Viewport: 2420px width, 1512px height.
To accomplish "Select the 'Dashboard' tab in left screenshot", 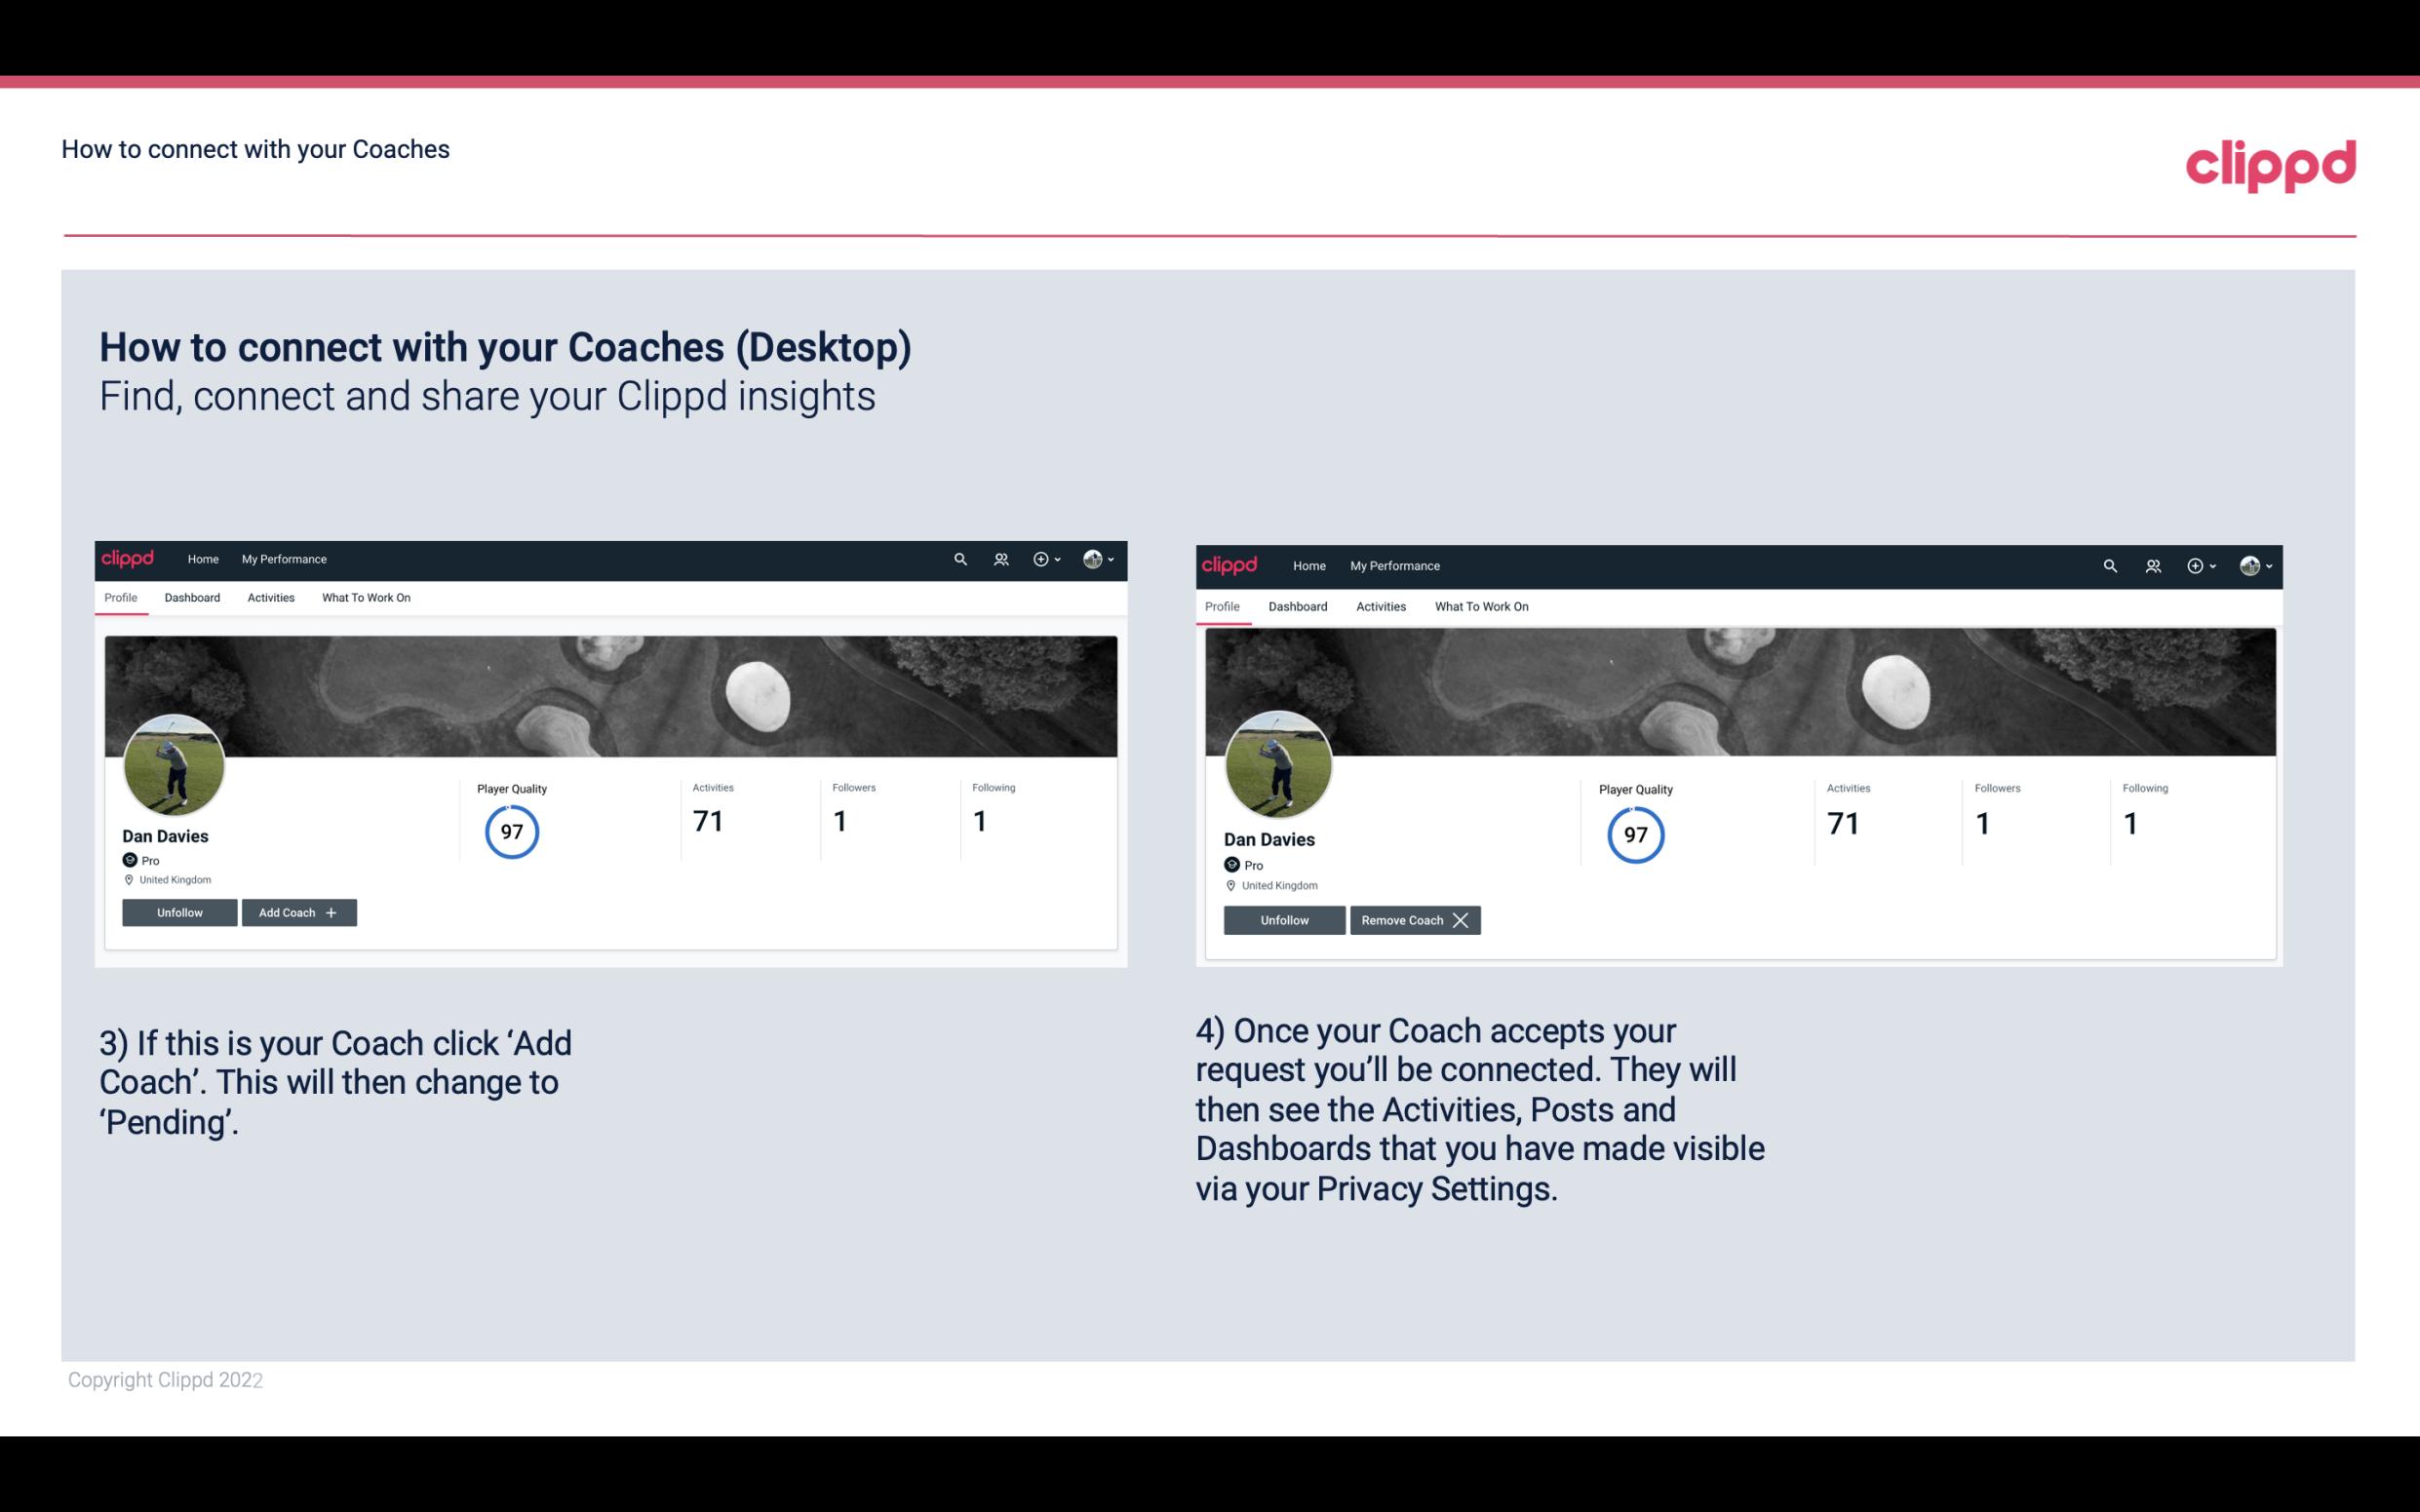I will pos(190,598).
